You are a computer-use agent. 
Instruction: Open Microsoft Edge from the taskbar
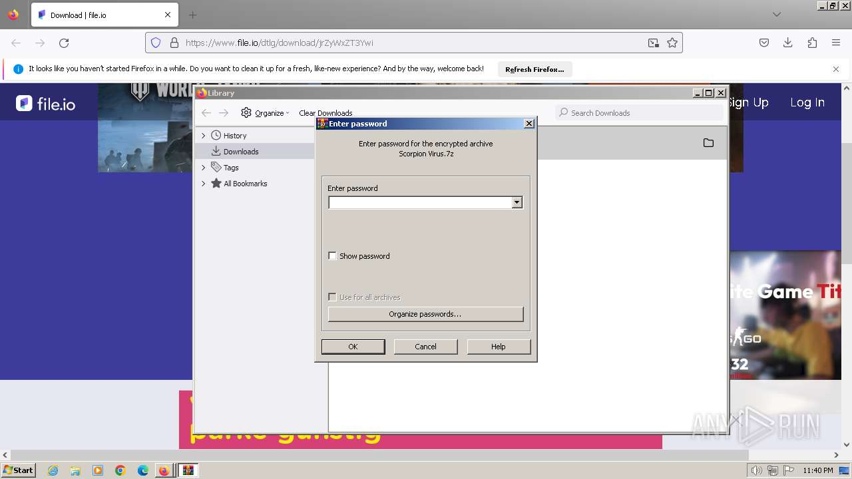[x=143, y=470]
